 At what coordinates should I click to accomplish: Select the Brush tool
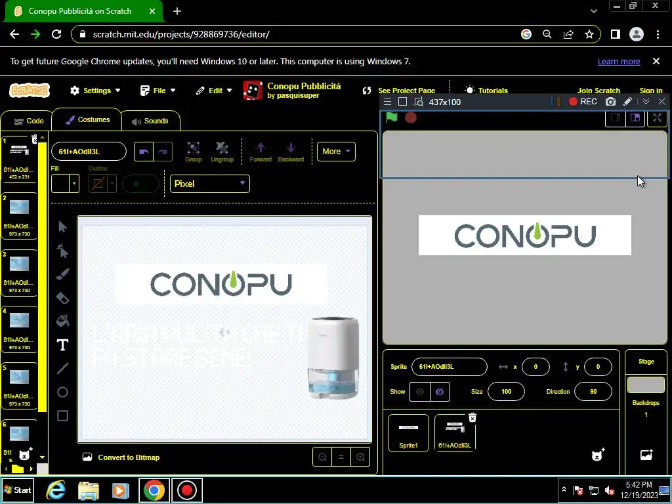62,274
